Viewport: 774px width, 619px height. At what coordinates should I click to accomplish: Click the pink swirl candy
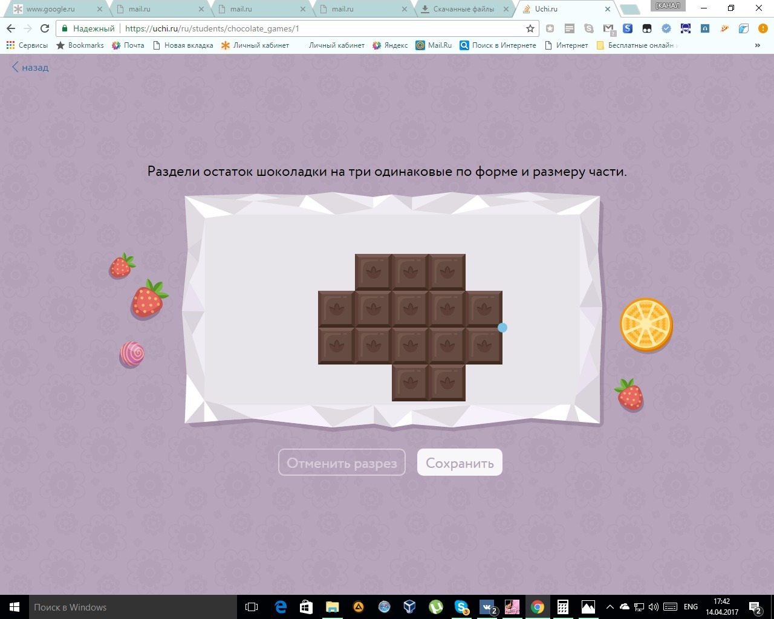tap(132, 354)
